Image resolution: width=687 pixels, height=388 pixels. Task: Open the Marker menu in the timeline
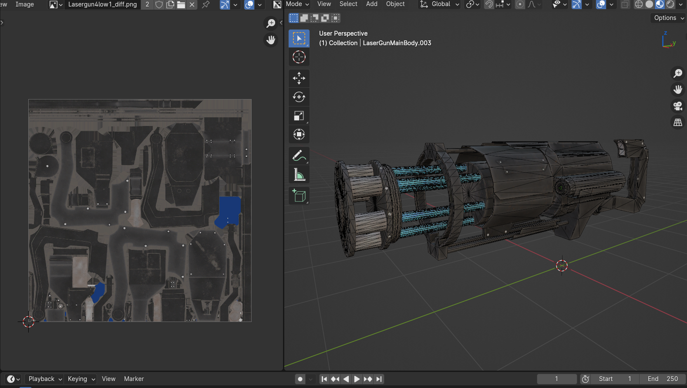[134, 379]
